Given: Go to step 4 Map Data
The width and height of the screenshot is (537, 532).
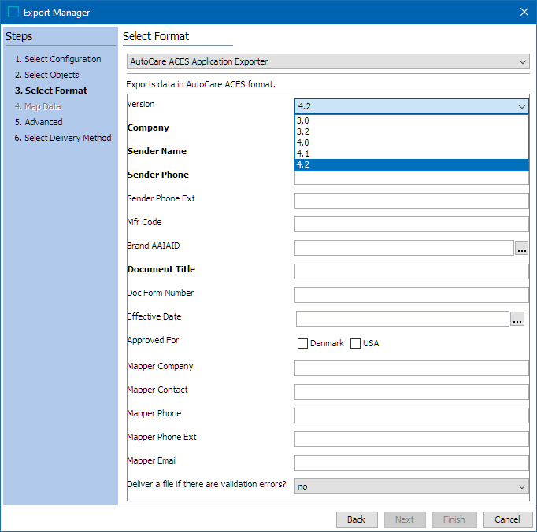Looking at the screenshot, I should 38,106.
